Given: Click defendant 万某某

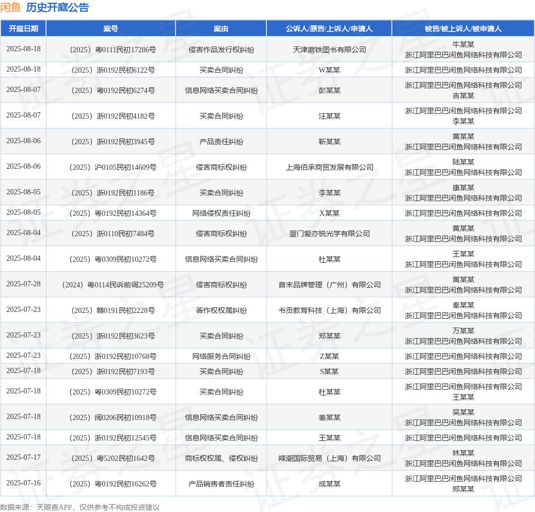Looking at the screenshot, I should point(463,331).
